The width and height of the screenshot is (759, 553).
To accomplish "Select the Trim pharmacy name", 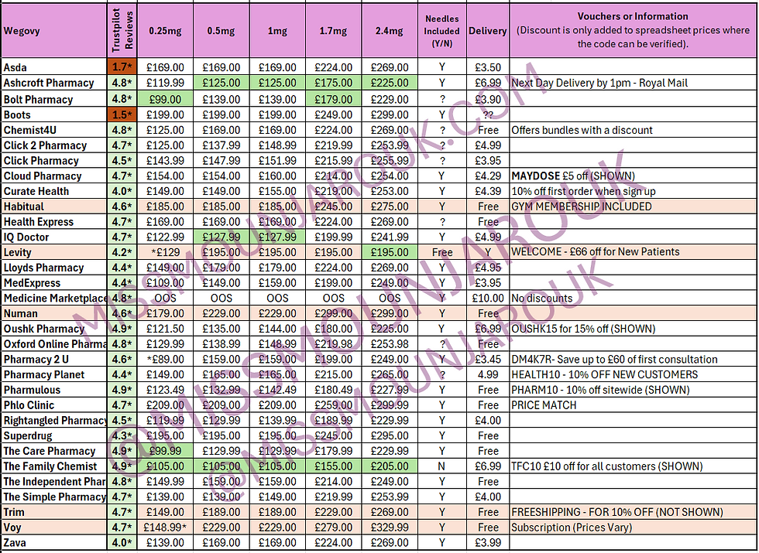I will (53, 512).
